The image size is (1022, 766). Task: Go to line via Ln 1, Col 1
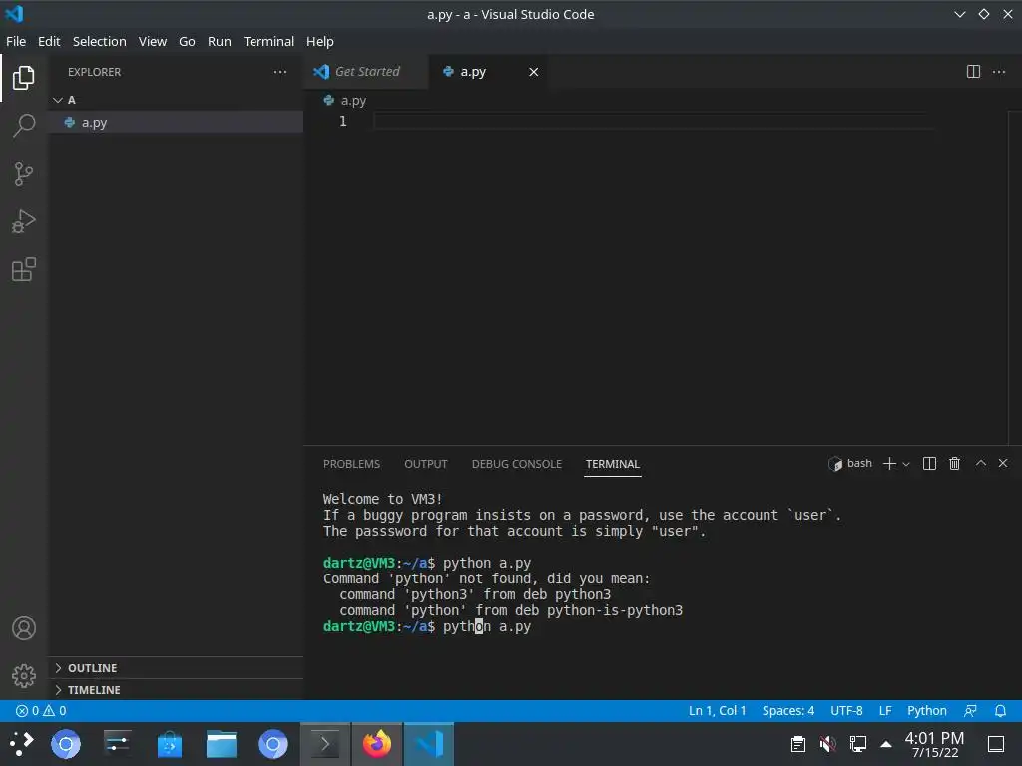(717, 710)
